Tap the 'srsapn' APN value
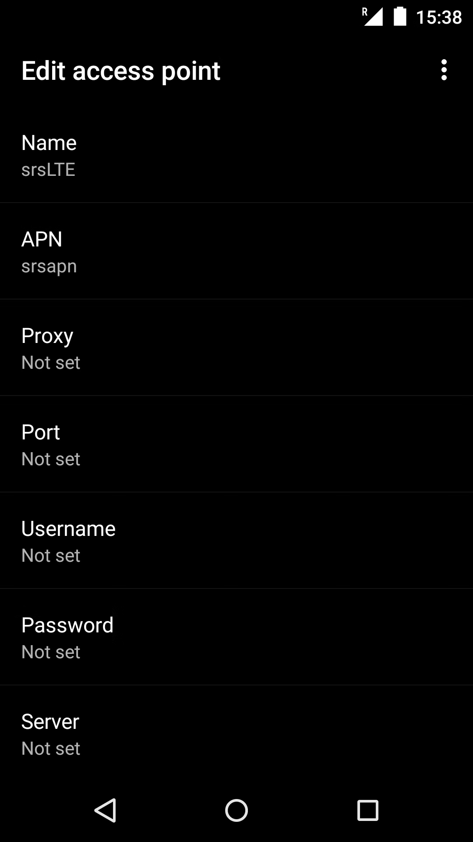Image resolution: width=473 pixels, height=842 pixels. point(49,267)
